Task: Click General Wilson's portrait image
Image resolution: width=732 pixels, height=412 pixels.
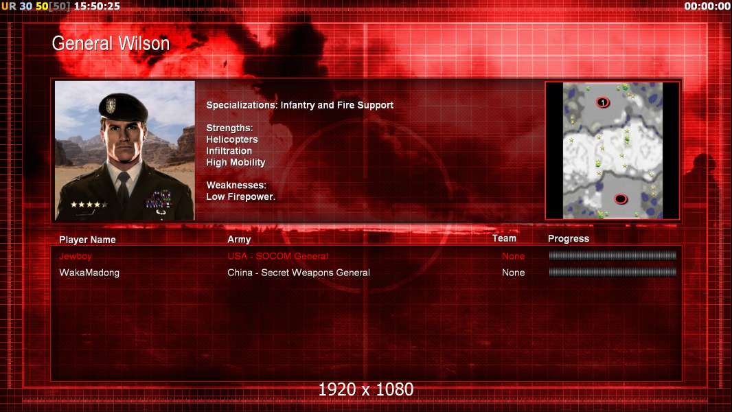Action: (x=125, y=150)
